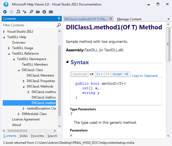Open the Search pane tab
This screenshot has width=172, height=146.
tap(52, 136)
